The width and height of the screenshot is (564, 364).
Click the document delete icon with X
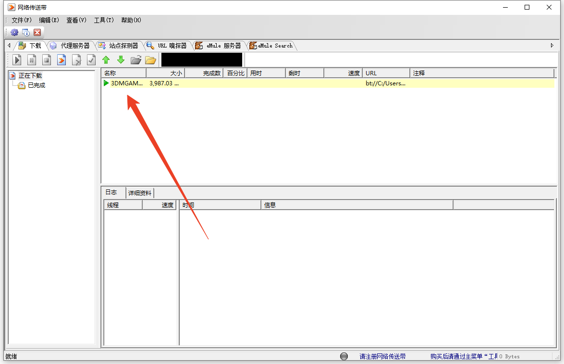76,60
